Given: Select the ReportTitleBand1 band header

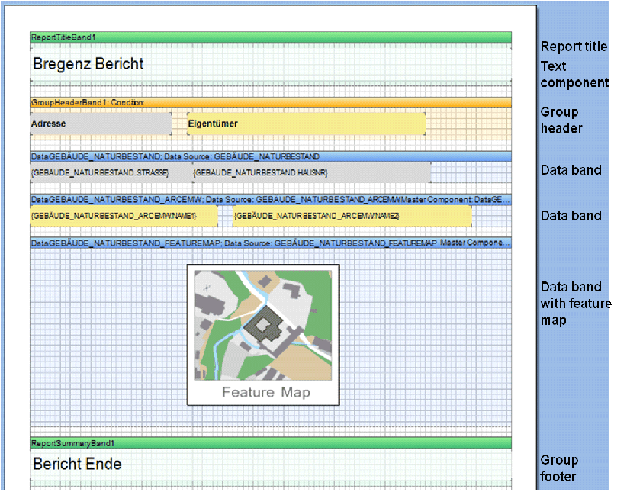Looking at the screenshot, I should point(270,37).
